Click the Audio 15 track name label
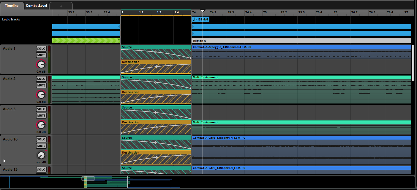This screenshot has width=417, height=190. (x=10, y=170)
